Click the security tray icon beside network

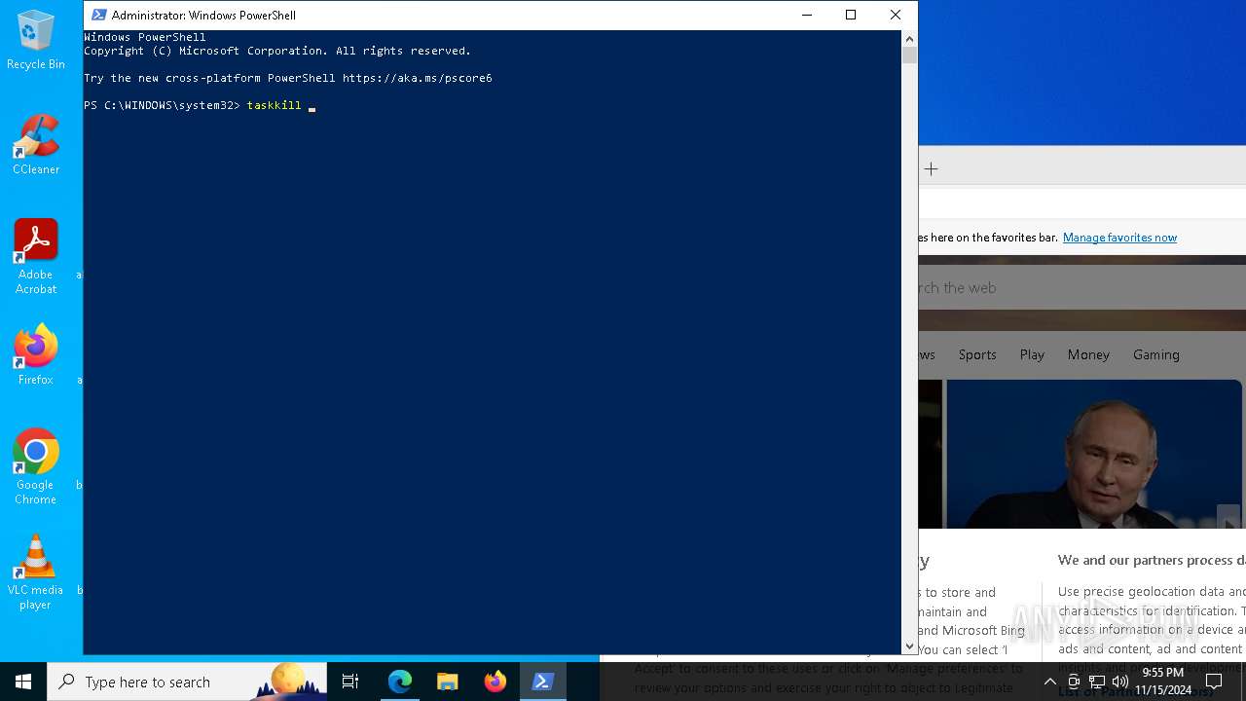point(1074,682)
